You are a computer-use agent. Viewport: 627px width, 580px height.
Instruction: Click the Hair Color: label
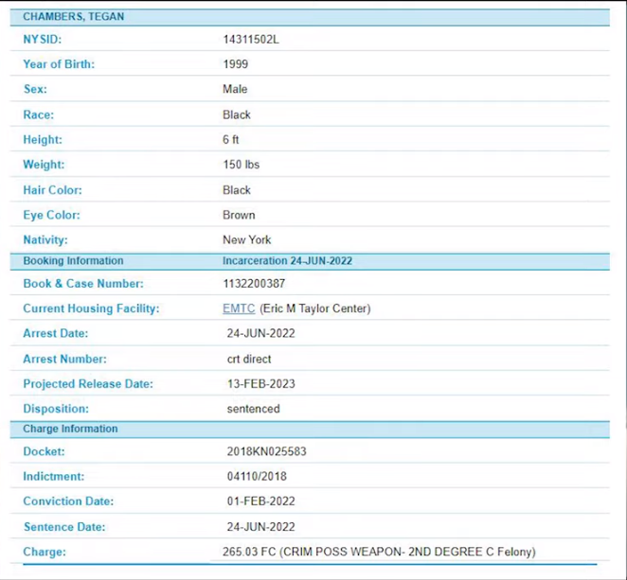pos(52,190)
